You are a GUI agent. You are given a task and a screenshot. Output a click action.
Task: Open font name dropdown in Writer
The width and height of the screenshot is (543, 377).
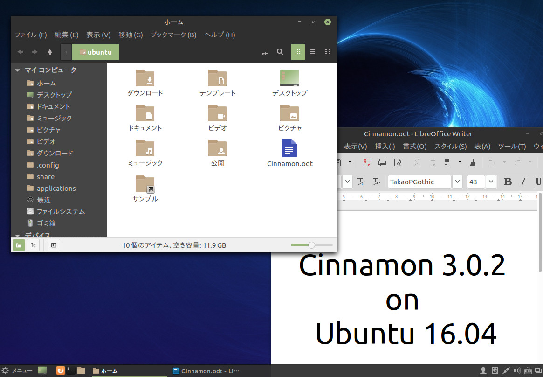457,182
